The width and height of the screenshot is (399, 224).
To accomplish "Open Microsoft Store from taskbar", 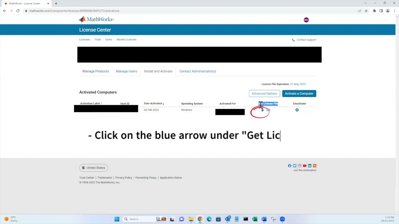I will point(218,219).
